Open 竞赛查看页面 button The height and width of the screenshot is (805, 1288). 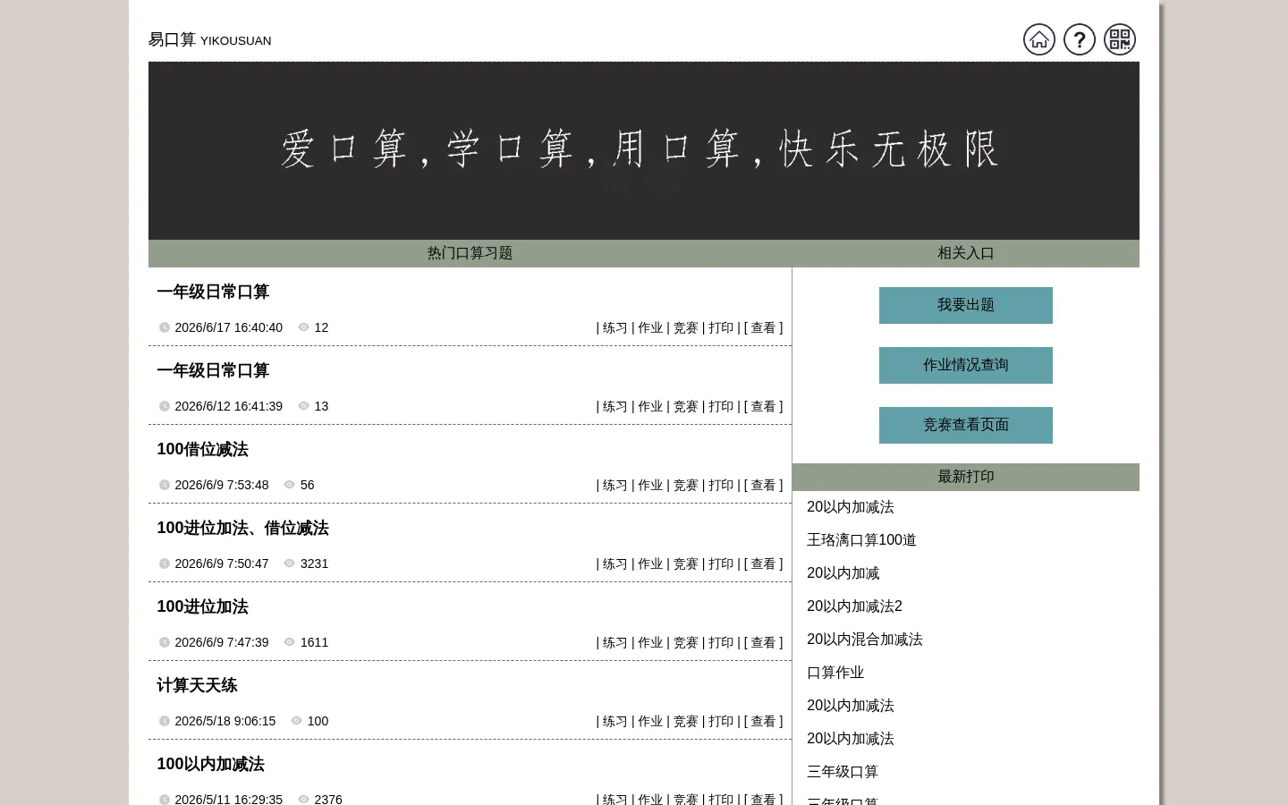point(966,425)
